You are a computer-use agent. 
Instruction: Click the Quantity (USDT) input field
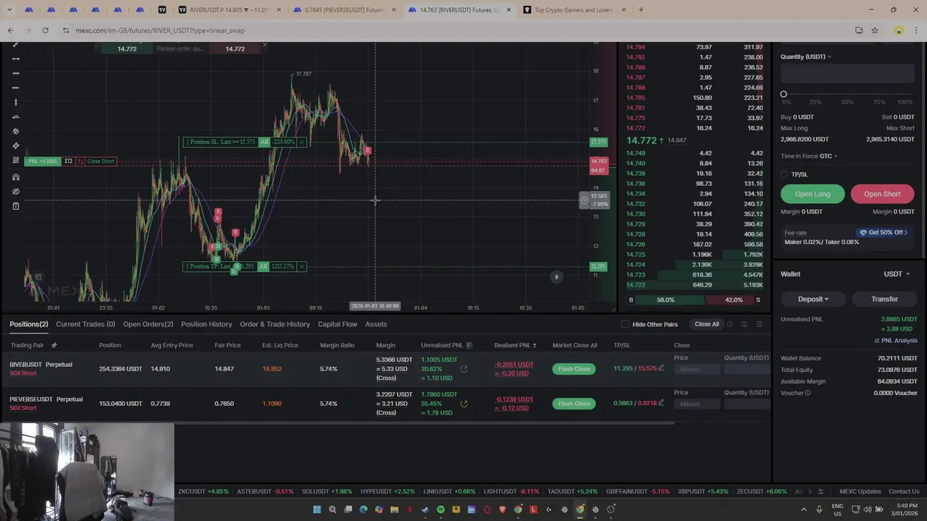847,73
